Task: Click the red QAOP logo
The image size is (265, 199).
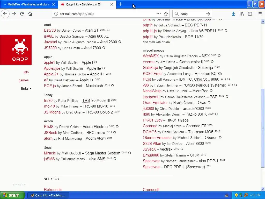Action: coord(16,50)
